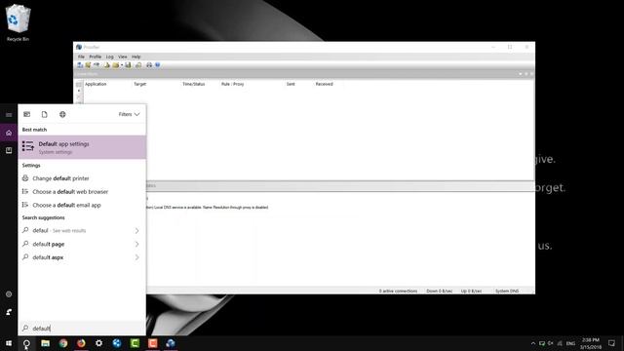Screen dimensions: 624x351
Task: Select the Home icon in search sidebar
Action: (x=9, y=133)
